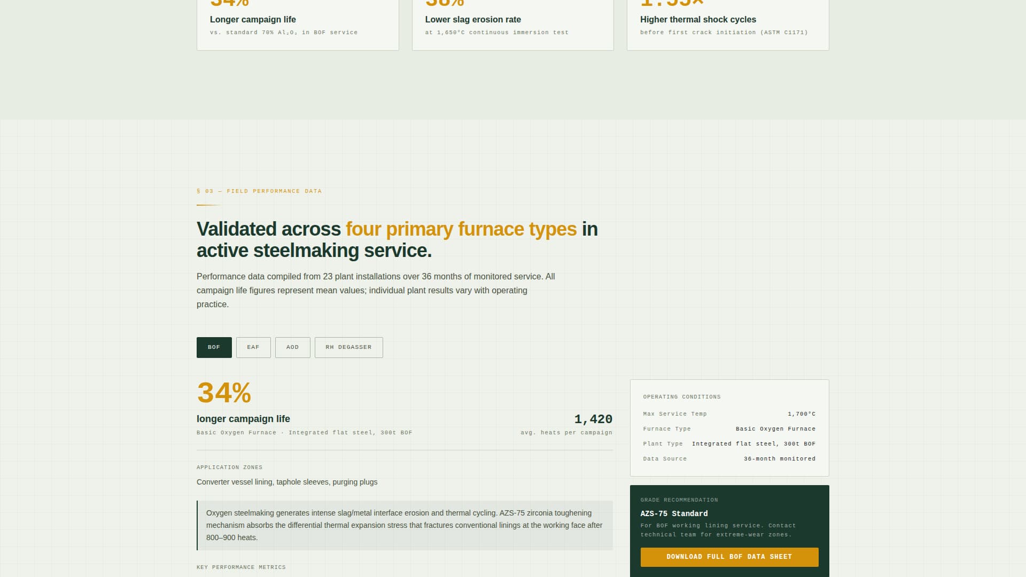This screenshot has height=577, width=1026.
Task: Open the RH DEGASSER performance tab
Action: (x=348, y=347)
